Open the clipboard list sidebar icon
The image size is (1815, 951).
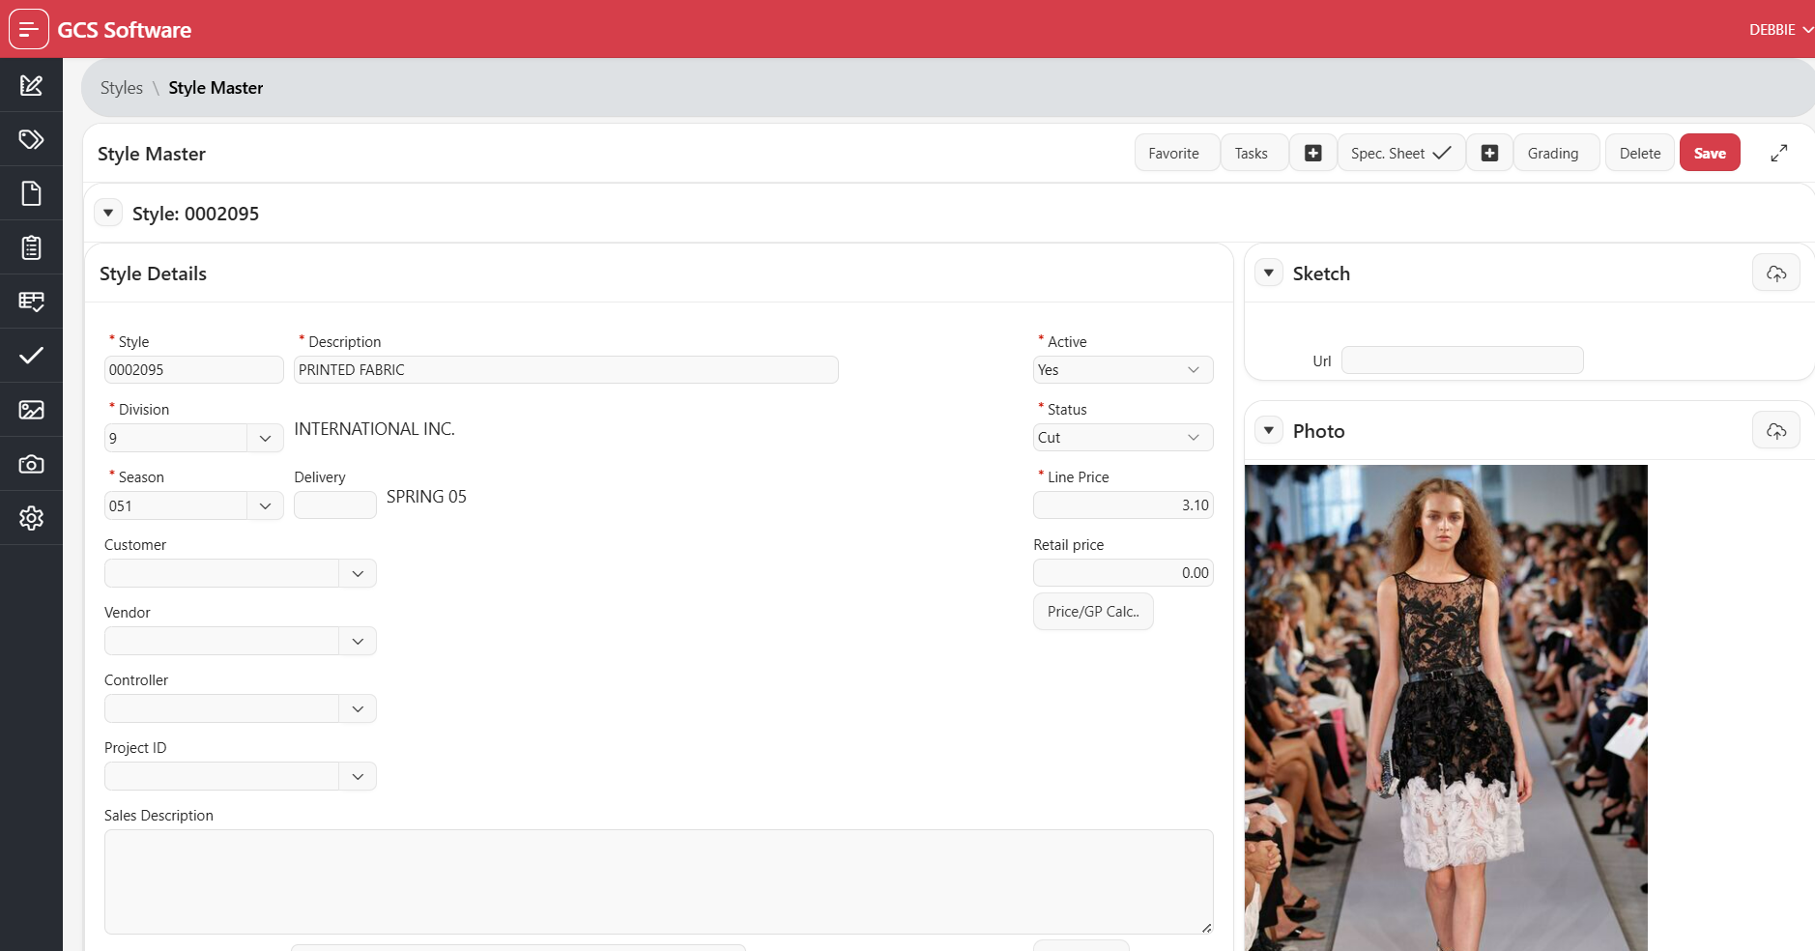tap(31, 247)
